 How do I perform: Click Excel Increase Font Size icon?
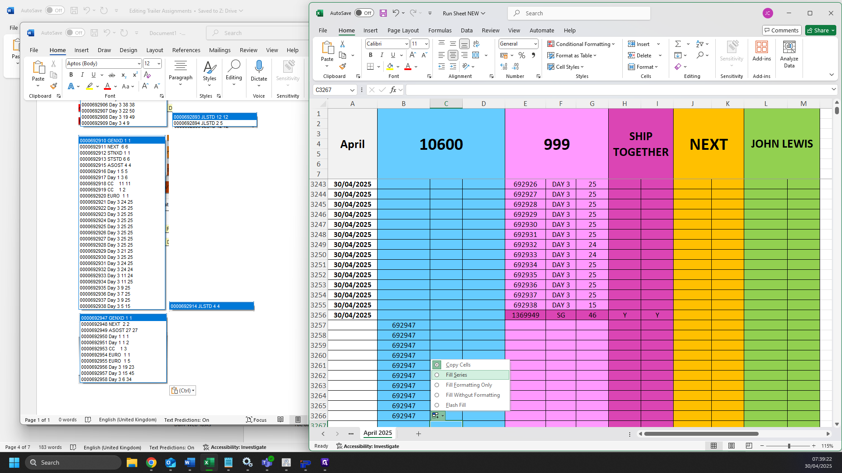tap(412, 55)
